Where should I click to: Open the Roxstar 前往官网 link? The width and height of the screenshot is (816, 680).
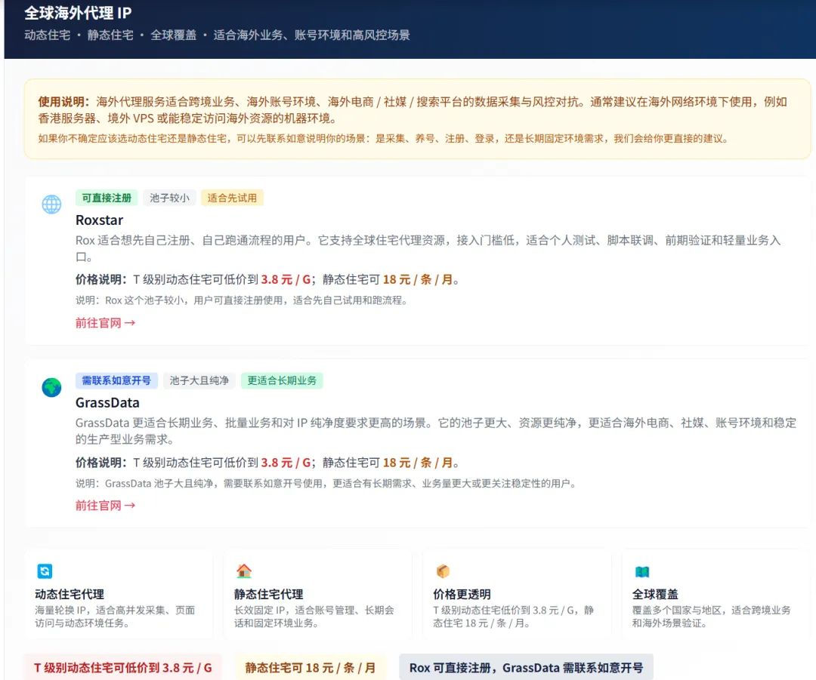tap(105, 323)
